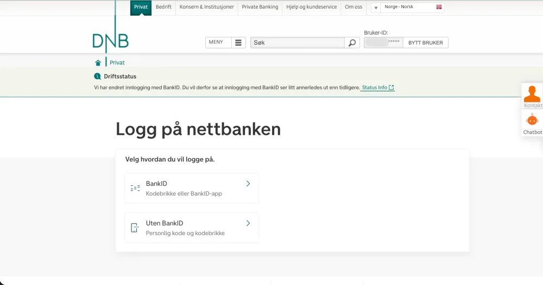Open the hamburger menu icon
543x285 pixels.
238,43
